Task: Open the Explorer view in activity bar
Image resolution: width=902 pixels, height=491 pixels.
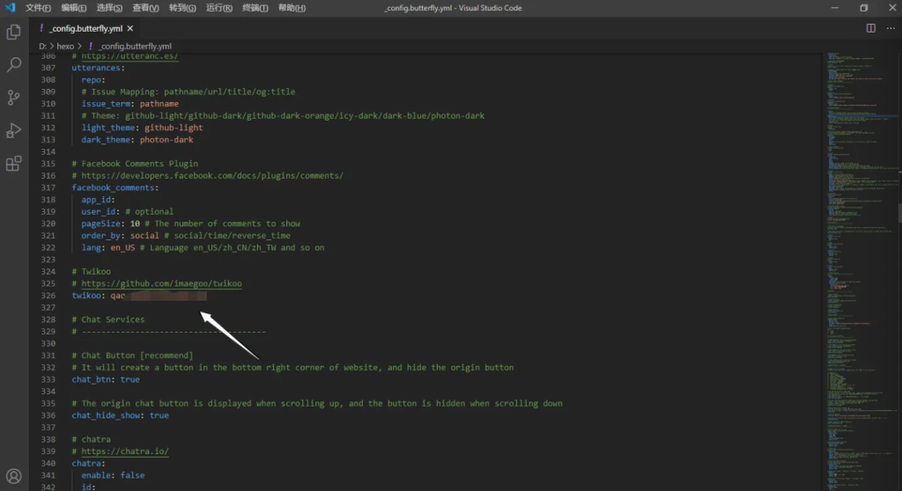Action: click(x=13, y=33)
